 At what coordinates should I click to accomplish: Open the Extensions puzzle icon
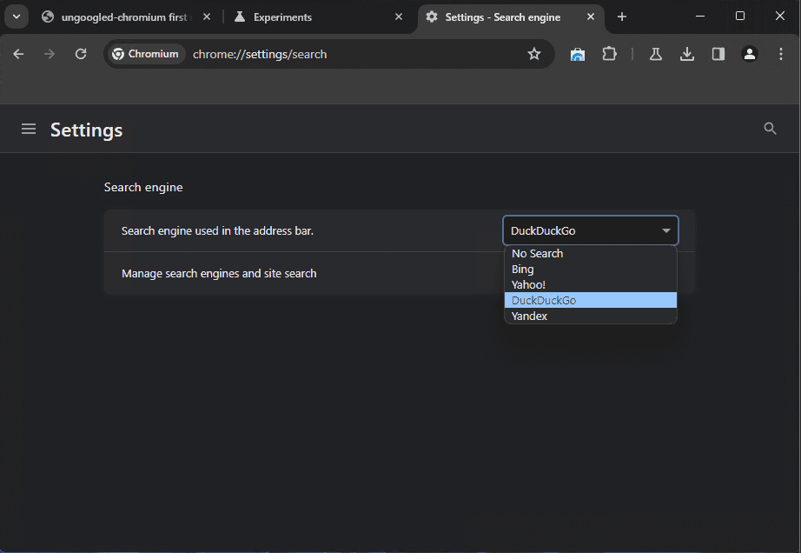coord(609,54)
